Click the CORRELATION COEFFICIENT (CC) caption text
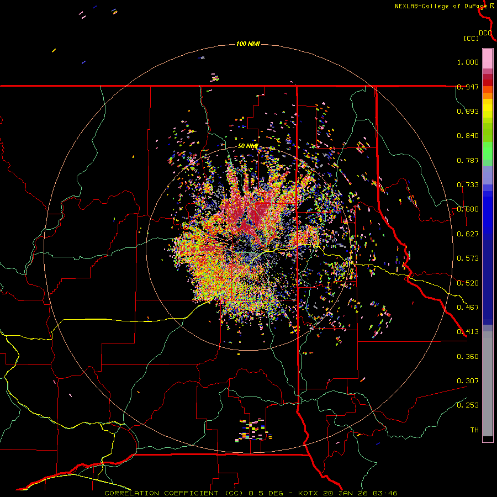This screenshot has height=497, width=497. pyautogui.click(x=174, y=493)
